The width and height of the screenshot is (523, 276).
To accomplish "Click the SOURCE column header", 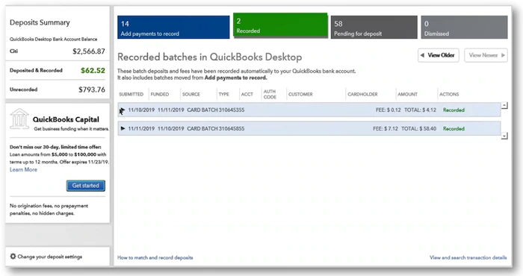I will [x=191, y=94].
